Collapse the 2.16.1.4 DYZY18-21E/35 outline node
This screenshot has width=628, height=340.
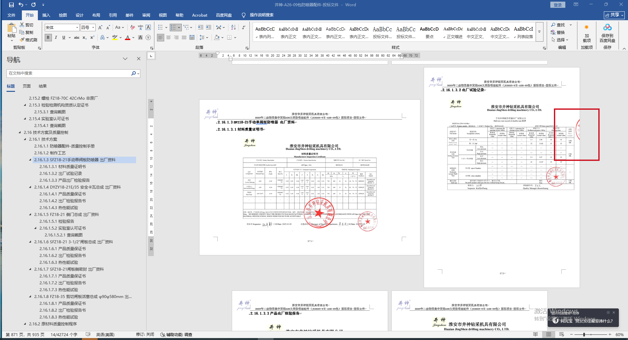pyautogui.click(x=31, y=187)
